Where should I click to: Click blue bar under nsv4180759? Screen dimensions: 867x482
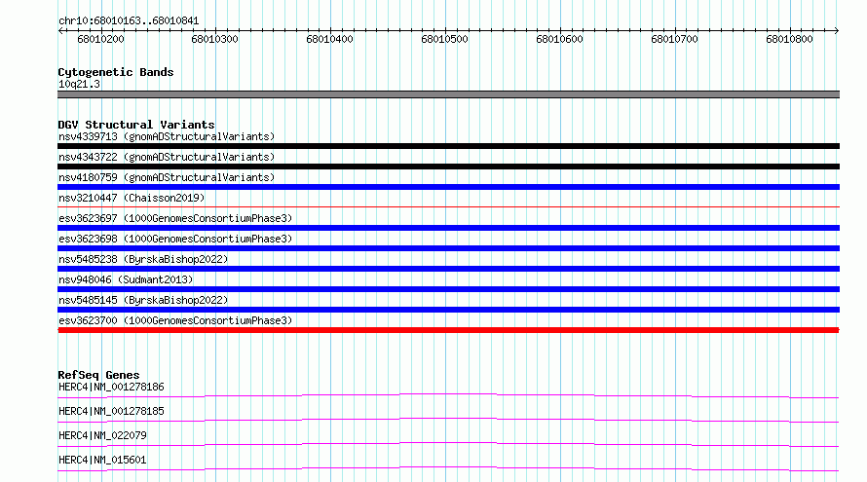tap(448, 187)
